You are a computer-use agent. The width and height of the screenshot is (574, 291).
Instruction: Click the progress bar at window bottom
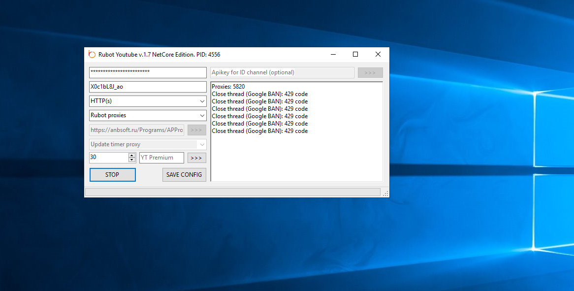232,192
